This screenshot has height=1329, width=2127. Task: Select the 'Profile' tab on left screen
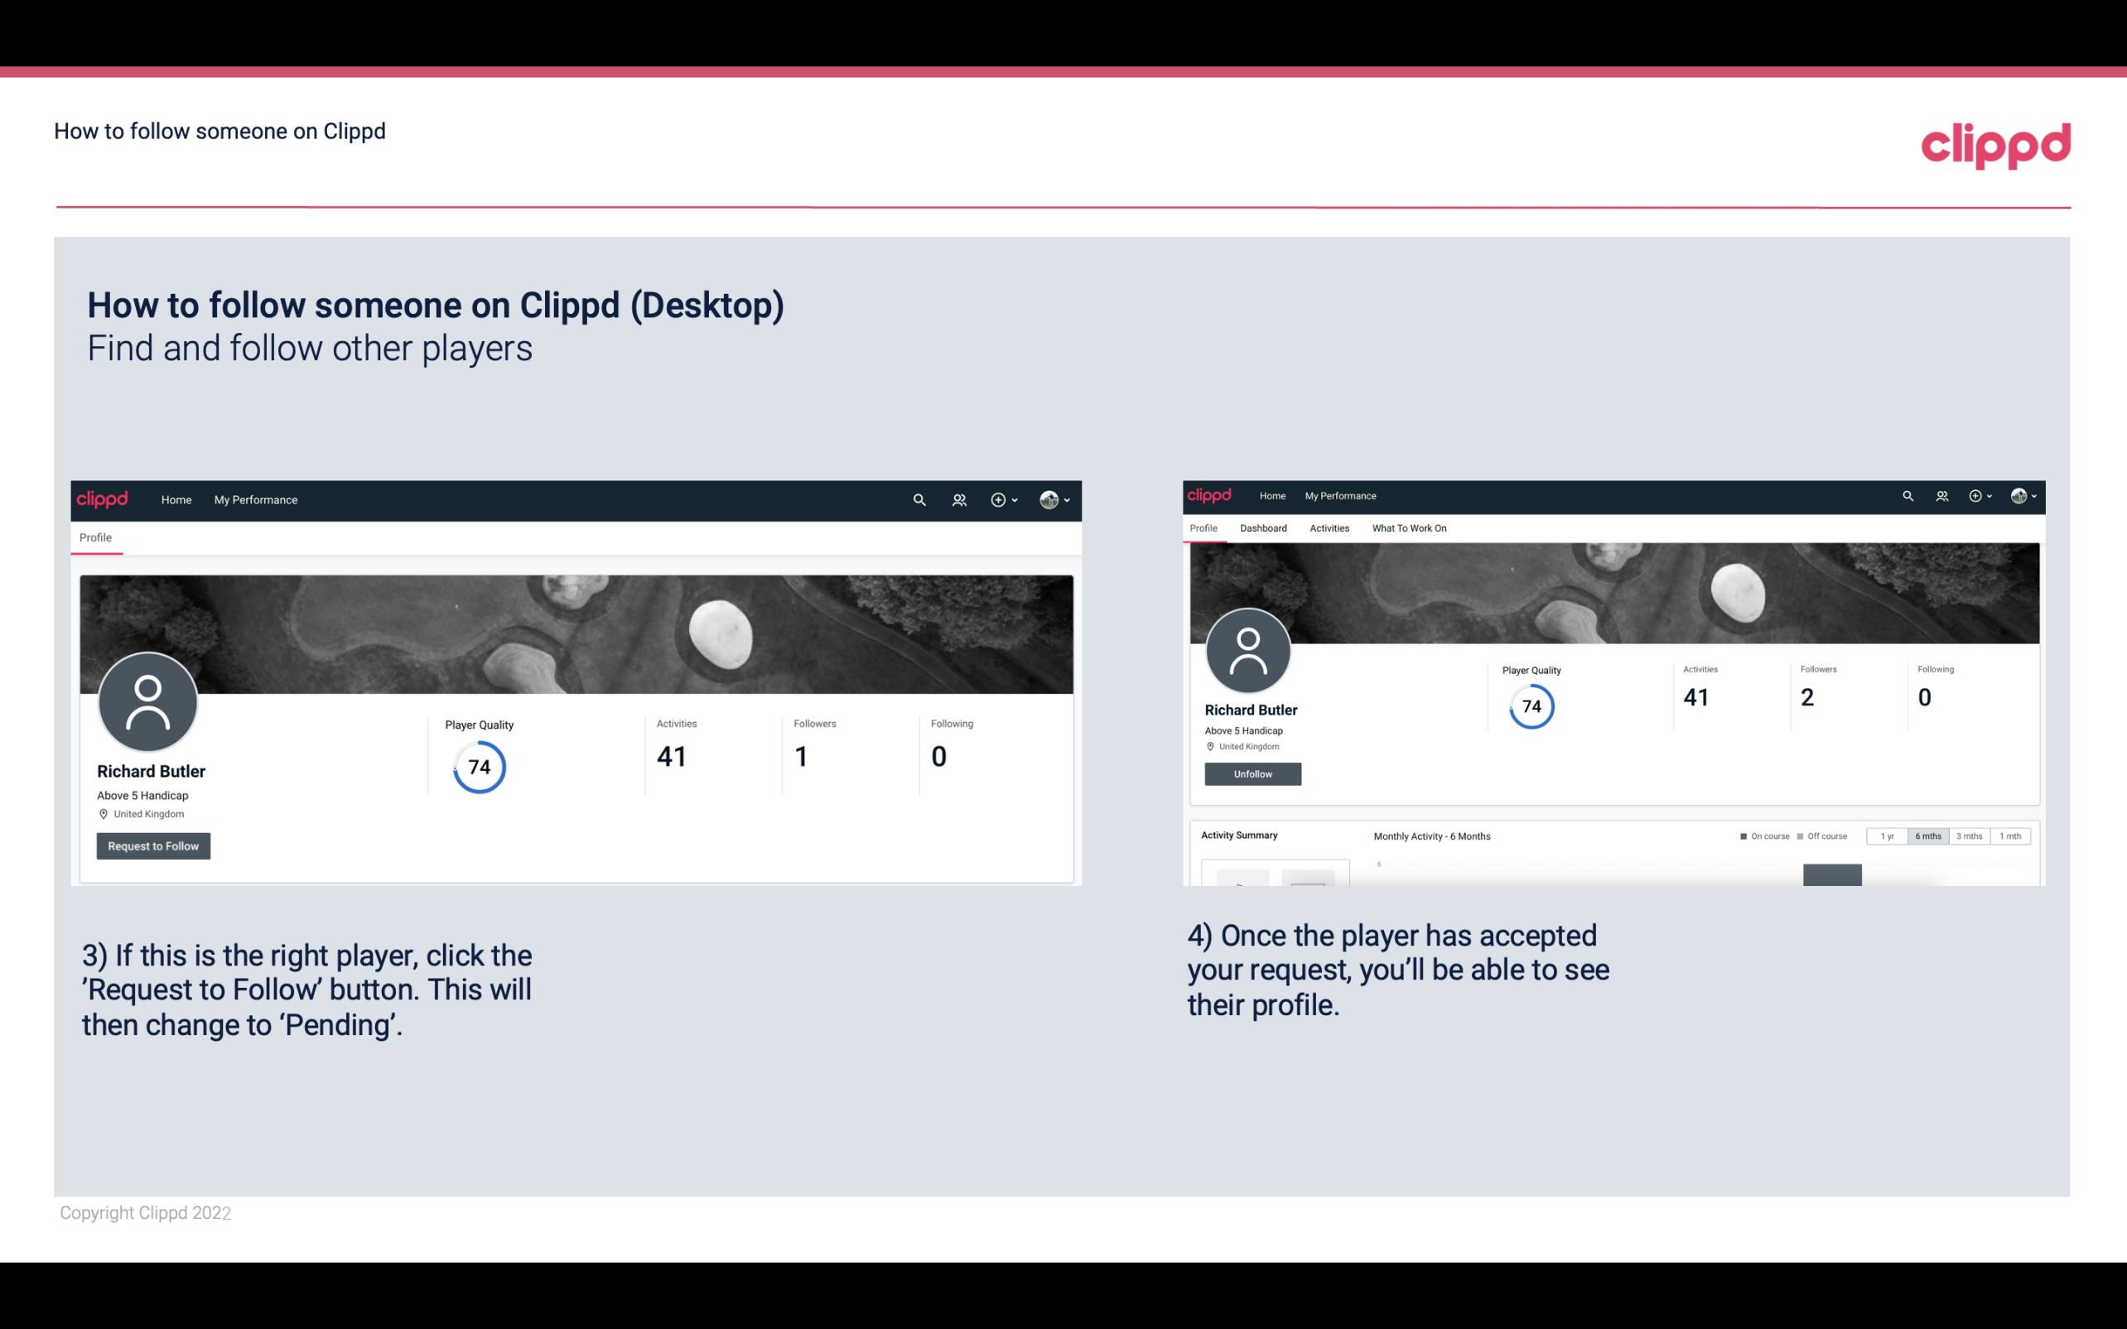[x=95, y=537]
